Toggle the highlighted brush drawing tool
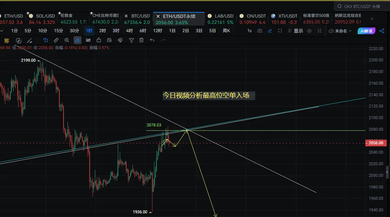 [x=77, y=40]
